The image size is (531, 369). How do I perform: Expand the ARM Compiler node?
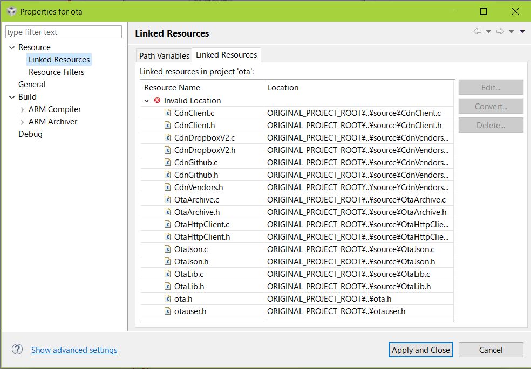(22, 110)
